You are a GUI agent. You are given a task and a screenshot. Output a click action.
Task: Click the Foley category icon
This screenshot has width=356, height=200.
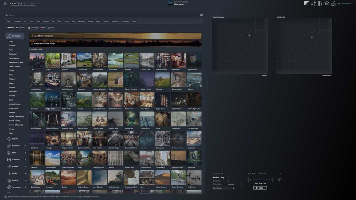(9, 153)
